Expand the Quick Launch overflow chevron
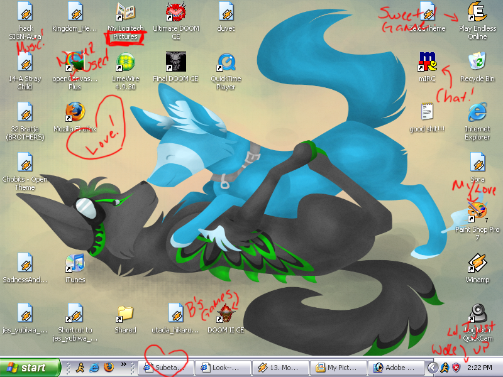The image size is (503, 377). (x=123, y=364)
